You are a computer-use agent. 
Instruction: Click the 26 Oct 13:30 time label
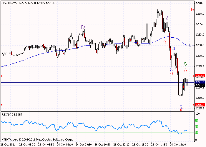click(140, 145)
